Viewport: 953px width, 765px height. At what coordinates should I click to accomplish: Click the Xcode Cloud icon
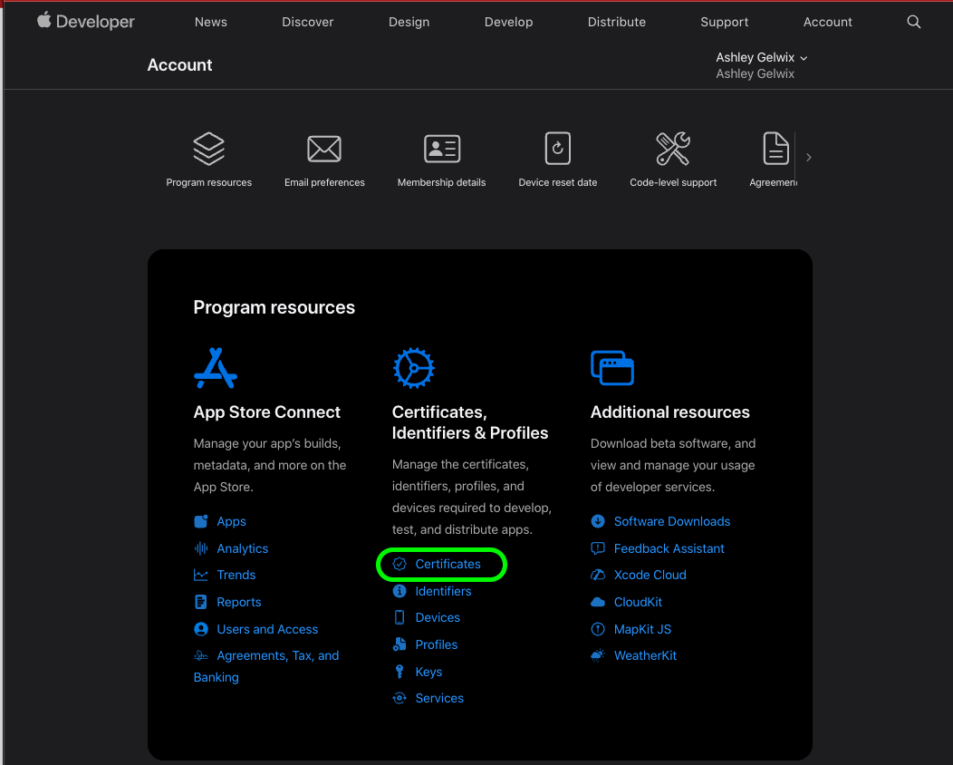(x=598, y=575)
